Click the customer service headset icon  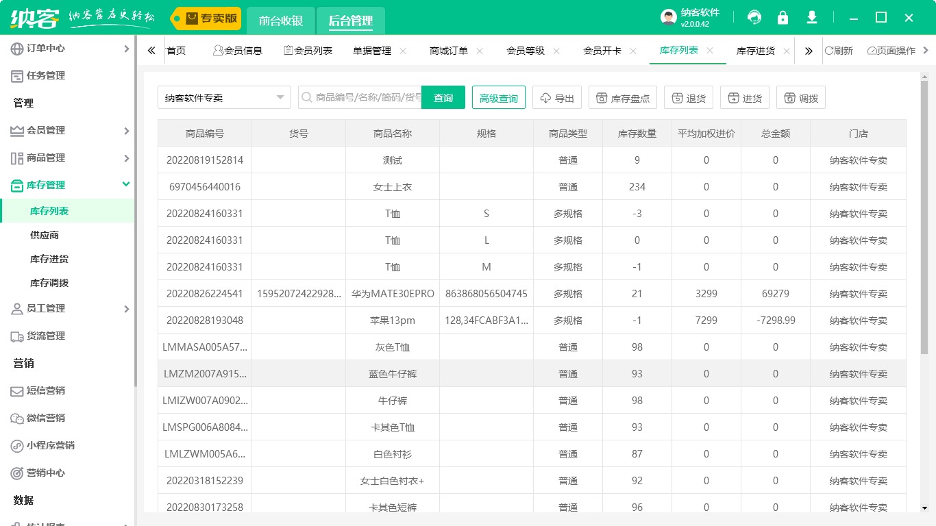(x=754, y=18)
